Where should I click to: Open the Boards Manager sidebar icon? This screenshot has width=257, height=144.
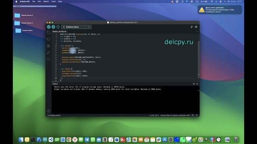48,39
